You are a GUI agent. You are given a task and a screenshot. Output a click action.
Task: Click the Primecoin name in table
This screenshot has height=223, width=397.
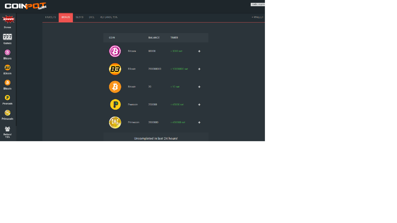coord(134,122)
